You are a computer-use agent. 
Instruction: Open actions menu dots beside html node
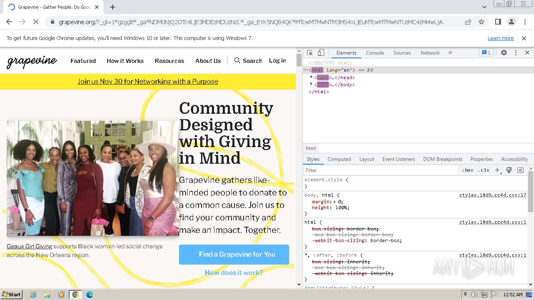click(306, 70)
